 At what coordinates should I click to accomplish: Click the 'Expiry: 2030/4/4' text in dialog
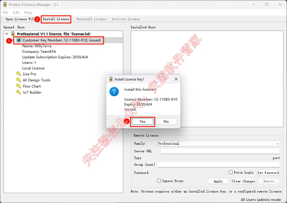[138, 104]
